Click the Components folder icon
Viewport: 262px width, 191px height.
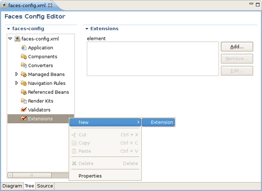[x=24, y=56]
